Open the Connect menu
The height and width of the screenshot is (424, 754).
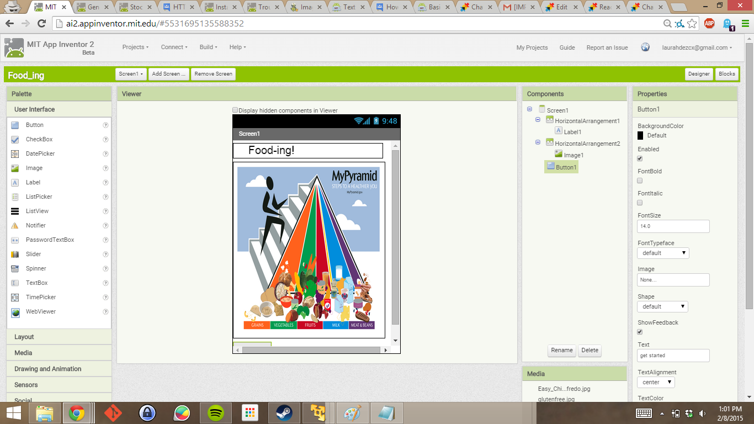174,47
